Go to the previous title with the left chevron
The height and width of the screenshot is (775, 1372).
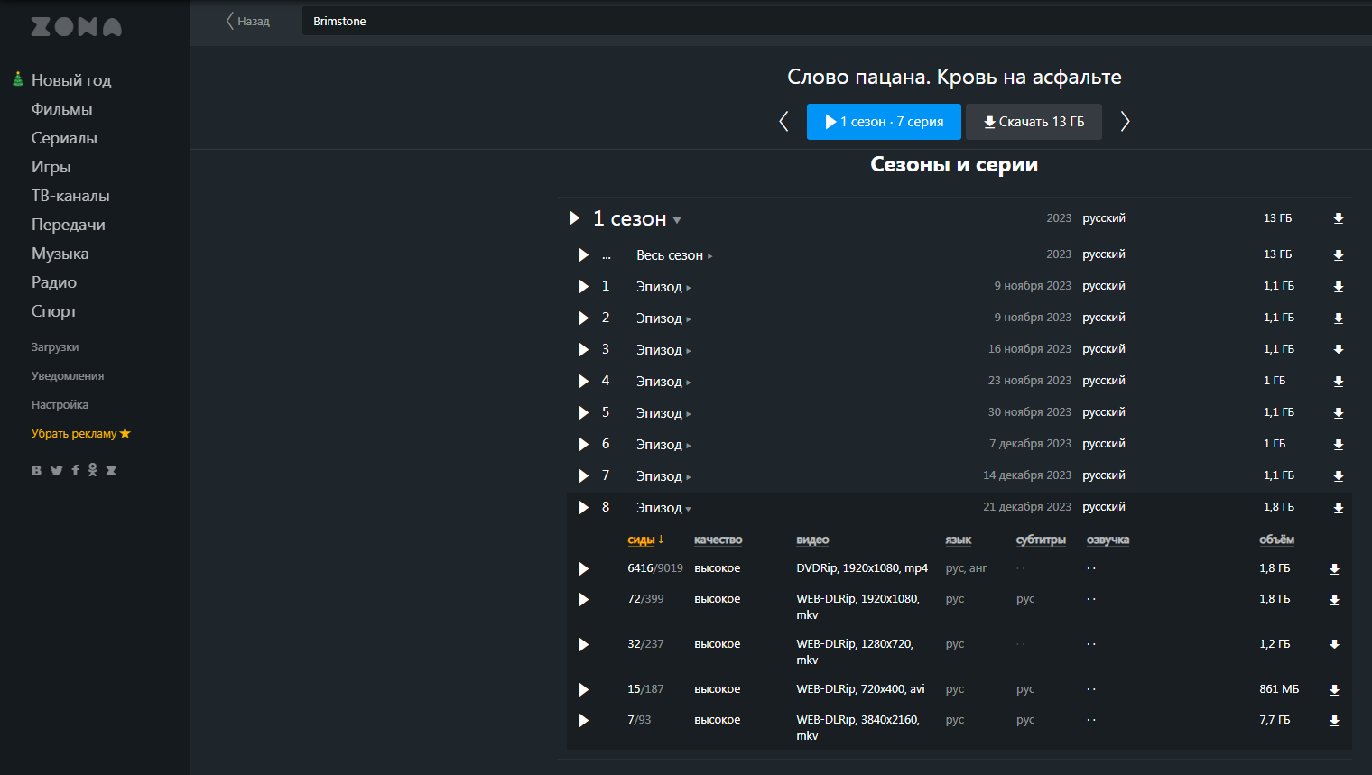coord(783,122)
